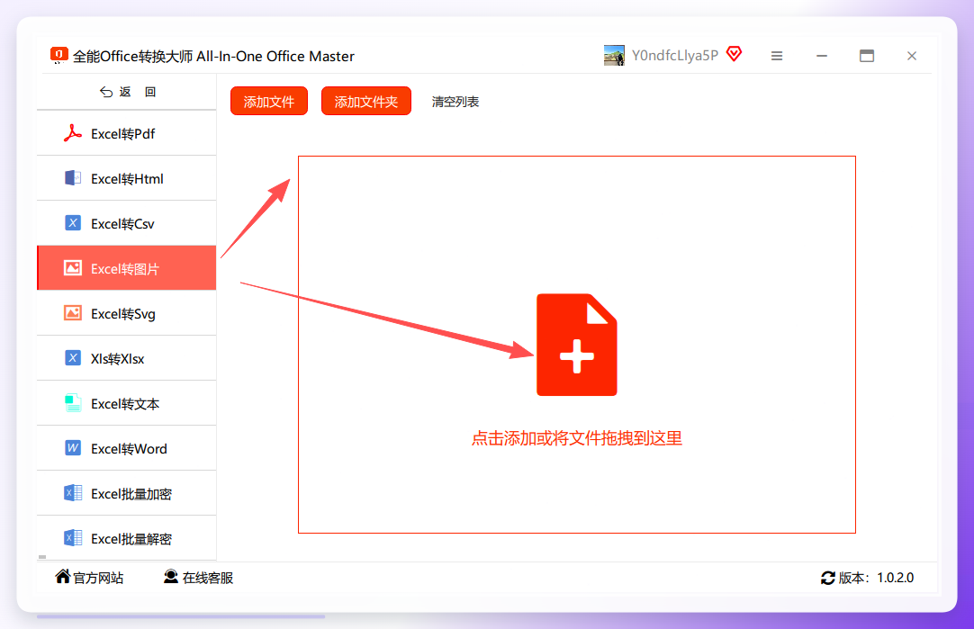The image size is (974, 629).
Task: Click the Excel批量加密 spreadsheet icon
Action: click(73, 493)
